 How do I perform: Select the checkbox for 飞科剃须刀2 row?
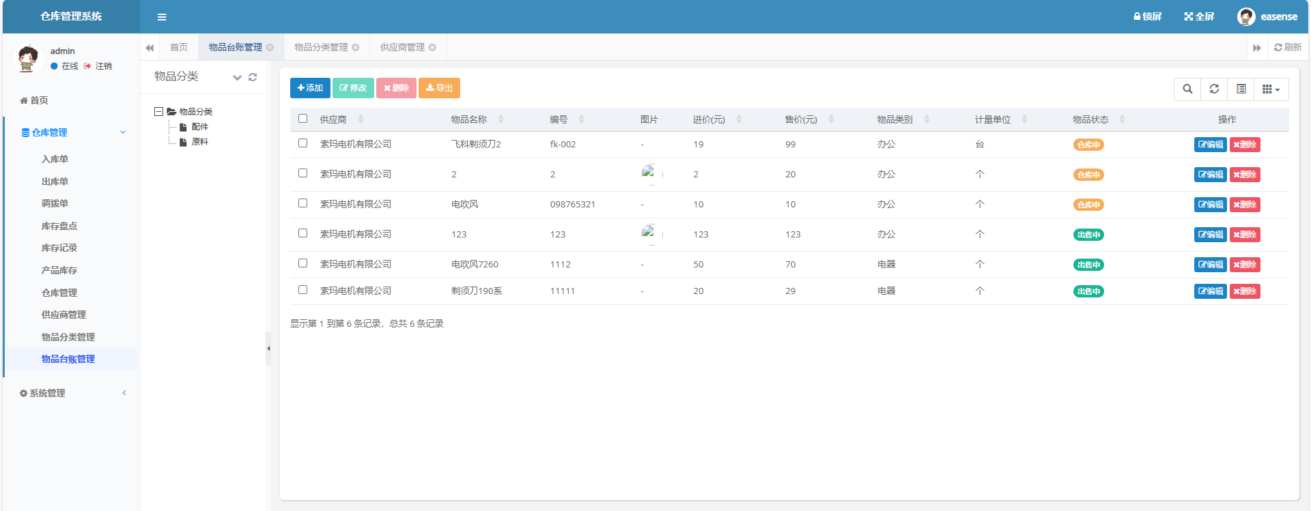pos(302,143)
